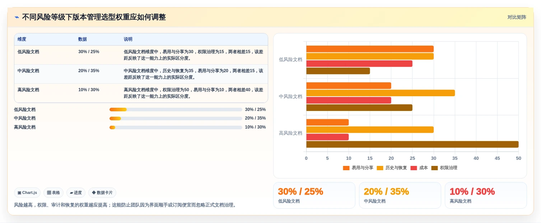Viewport: 541px width, 223px height.
Task: Click the 50 tick on chart axis
Action: point(518,158)
